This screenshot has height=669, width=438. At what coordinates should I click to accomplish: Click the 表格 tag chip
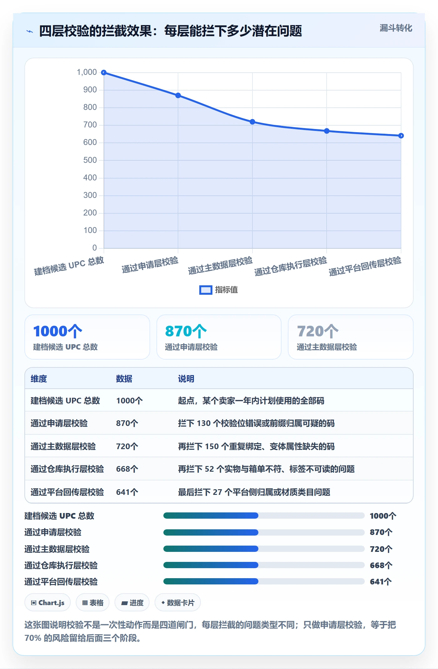pos(93,603)
